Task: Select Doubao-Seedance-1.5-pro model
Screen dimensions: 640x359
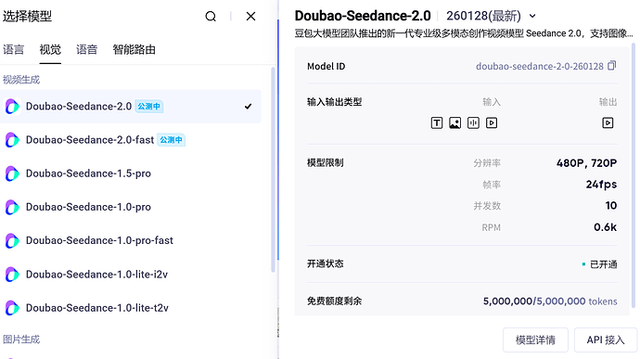Action: point(131,173)
